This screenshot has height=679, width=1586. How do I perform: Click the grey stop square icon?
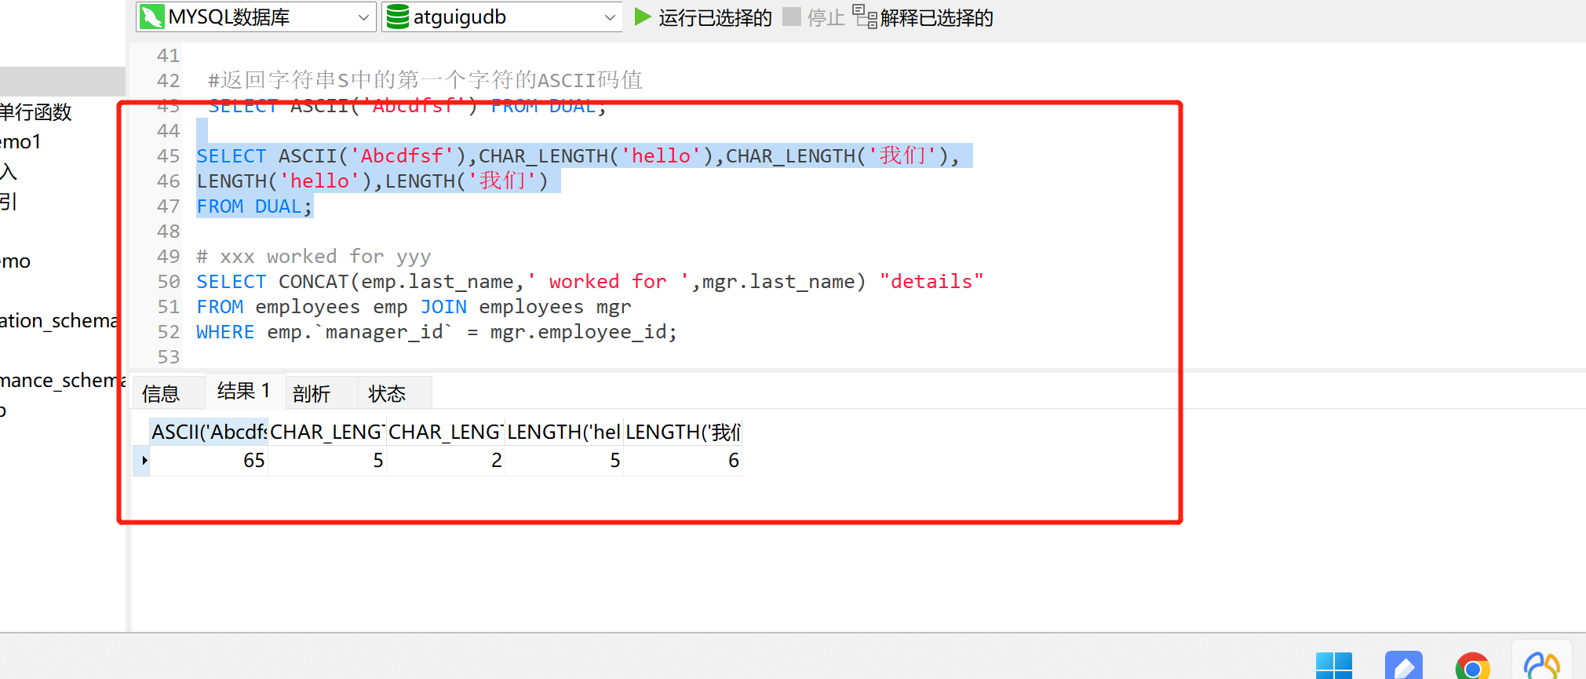point(792,16)
